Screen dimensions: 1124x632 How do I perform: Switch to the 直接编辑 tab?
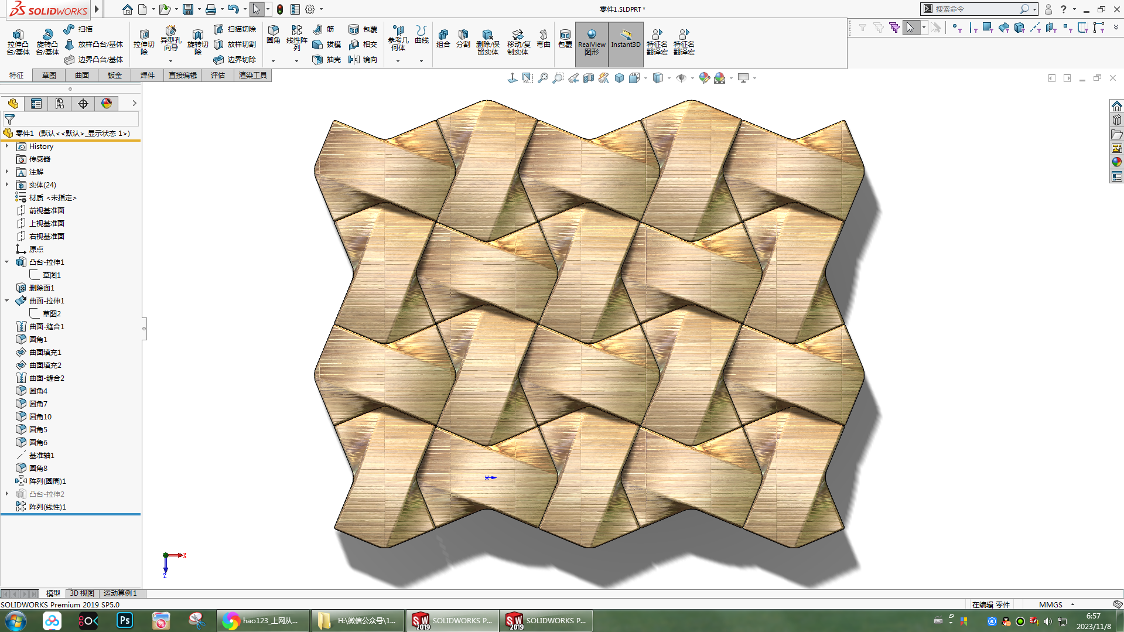point(183,76)
